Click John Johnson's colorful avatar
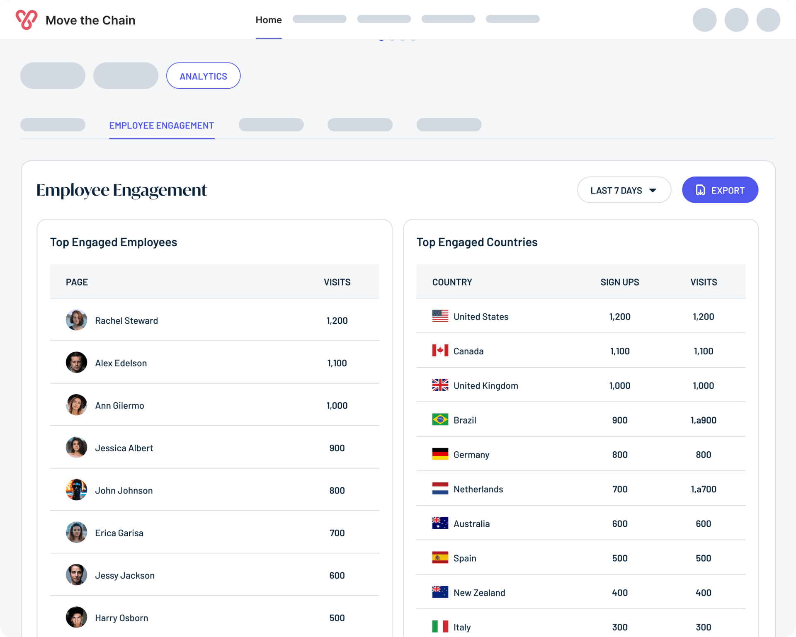The image size is (796, 637). pyautogui.click(x=76, y=490)
